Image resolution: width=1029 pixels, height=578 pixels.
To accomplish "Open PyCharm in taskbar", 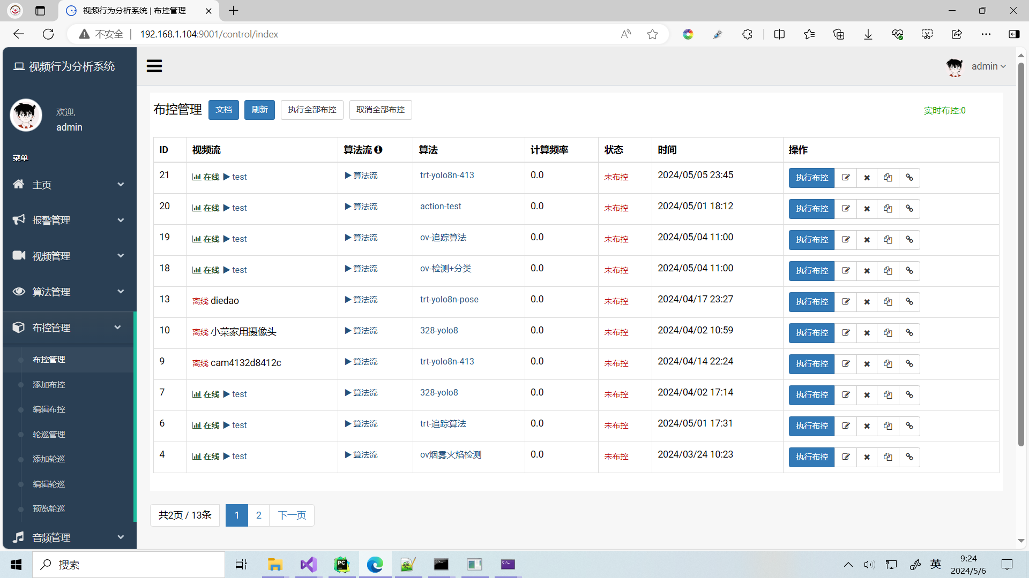I will (342, 565).
